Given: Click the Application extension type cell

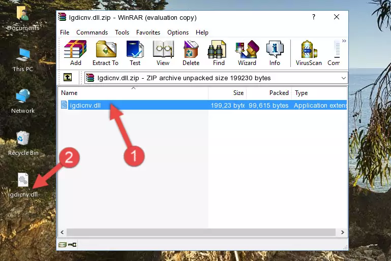Looking at the screenshot, I should click(320, 105).
